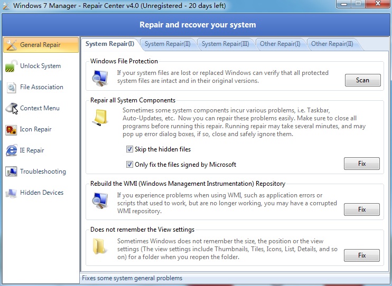This screenshot has height=286, width=392.
Task: Click Fix to rebuild the WMI Repository
Action: pos(361,209)
